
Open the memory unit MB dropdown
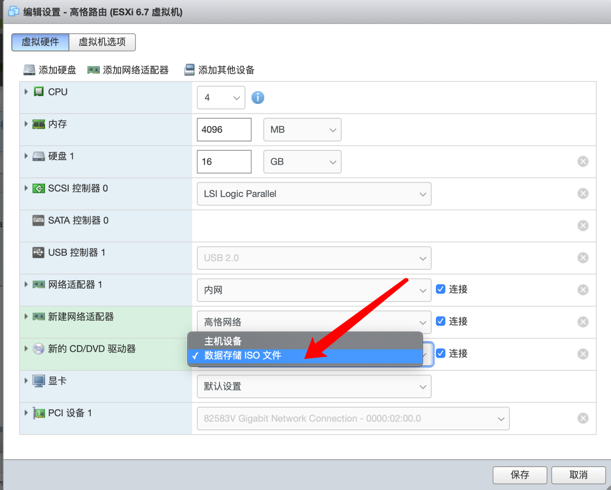click(302, 129)
